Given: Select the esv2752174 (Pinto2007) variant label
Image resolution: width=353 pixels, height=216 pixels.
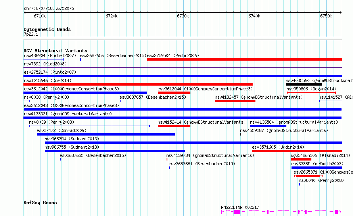Looking at the screenshot, I should [x=50, y=72].
